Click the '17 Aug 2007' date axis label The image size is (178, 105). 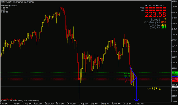83,104
